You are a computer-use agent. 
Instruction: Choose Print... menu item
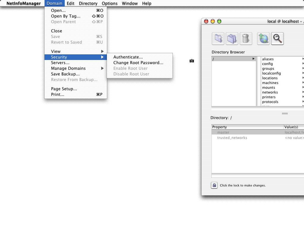click(76, 94)
